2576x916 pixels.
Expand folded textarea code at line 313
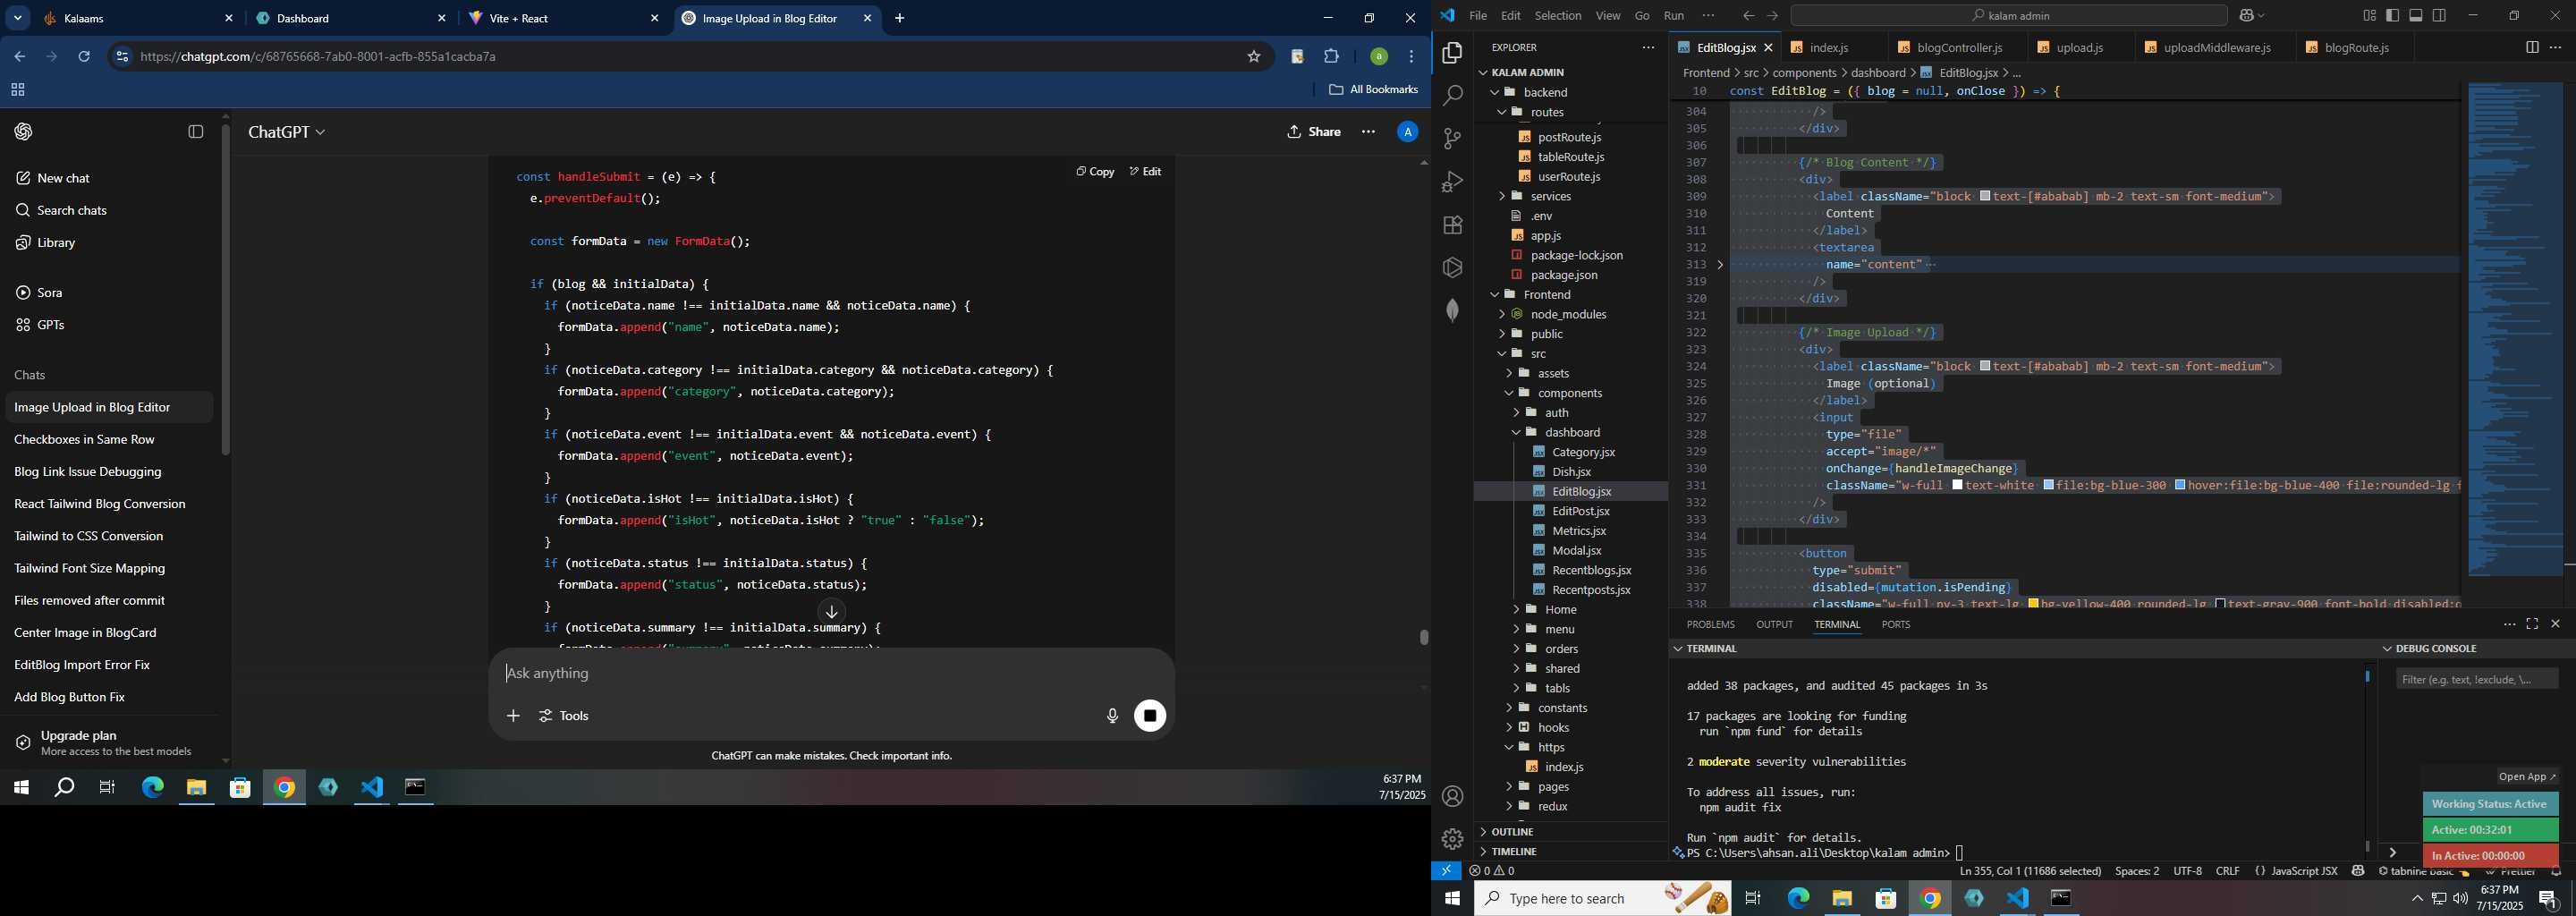(1720, 265)
